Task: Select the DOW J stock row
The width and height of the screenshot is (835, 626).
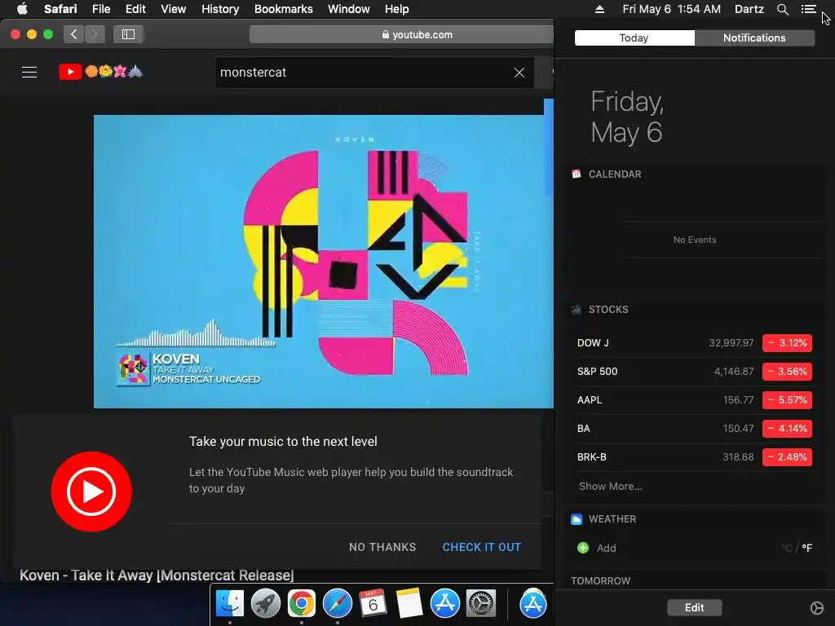Action: [x=695, y=343]
